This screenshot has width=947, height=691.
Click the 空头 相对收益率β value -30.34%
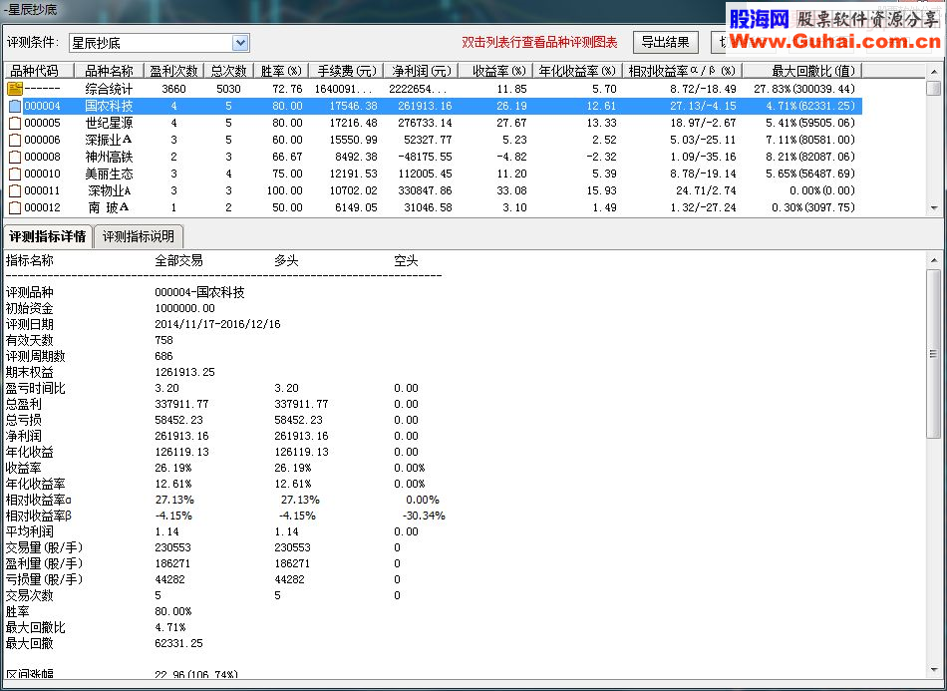[424, 516]
